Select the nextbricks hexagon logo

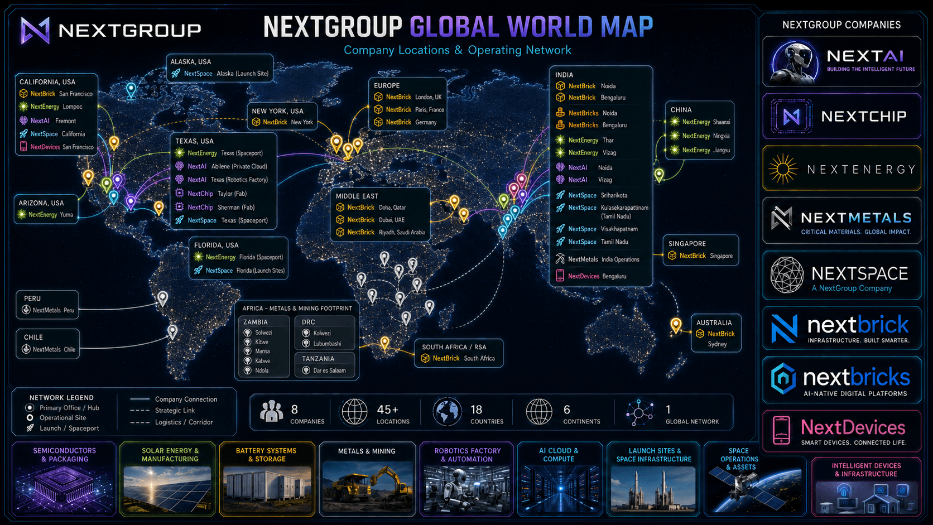click(783, 379)
